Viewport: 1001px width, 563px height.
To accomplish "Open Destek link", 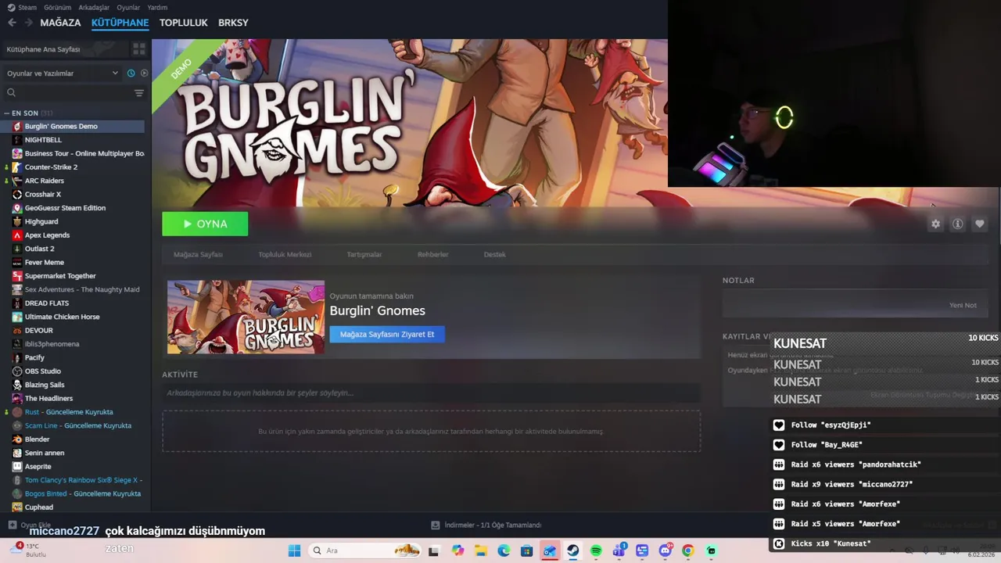I will 494,254.
